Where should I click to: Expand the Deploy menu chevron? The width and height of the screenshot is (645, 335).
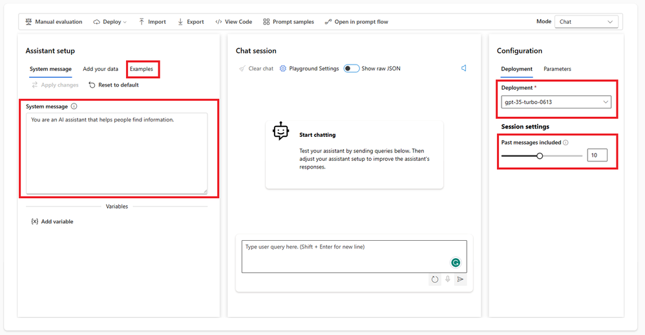point(125,22)
